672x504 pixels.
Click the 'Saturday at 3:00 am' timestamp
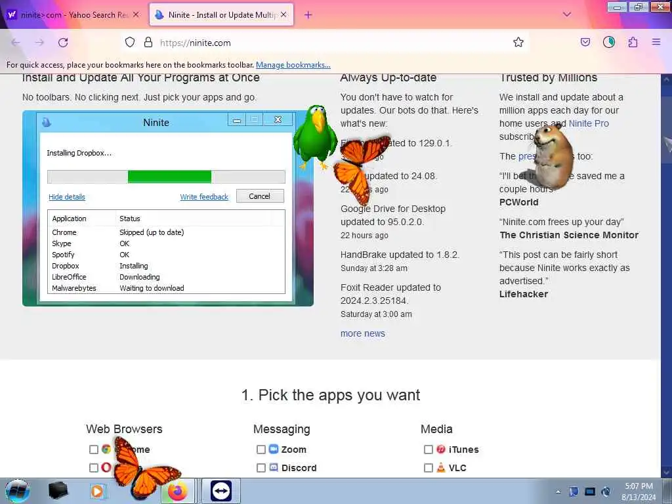click(376, 314)
